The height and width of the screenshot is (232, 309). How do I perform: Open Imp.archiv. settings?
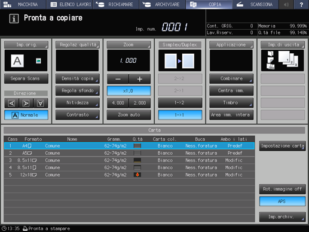point(282,216)
